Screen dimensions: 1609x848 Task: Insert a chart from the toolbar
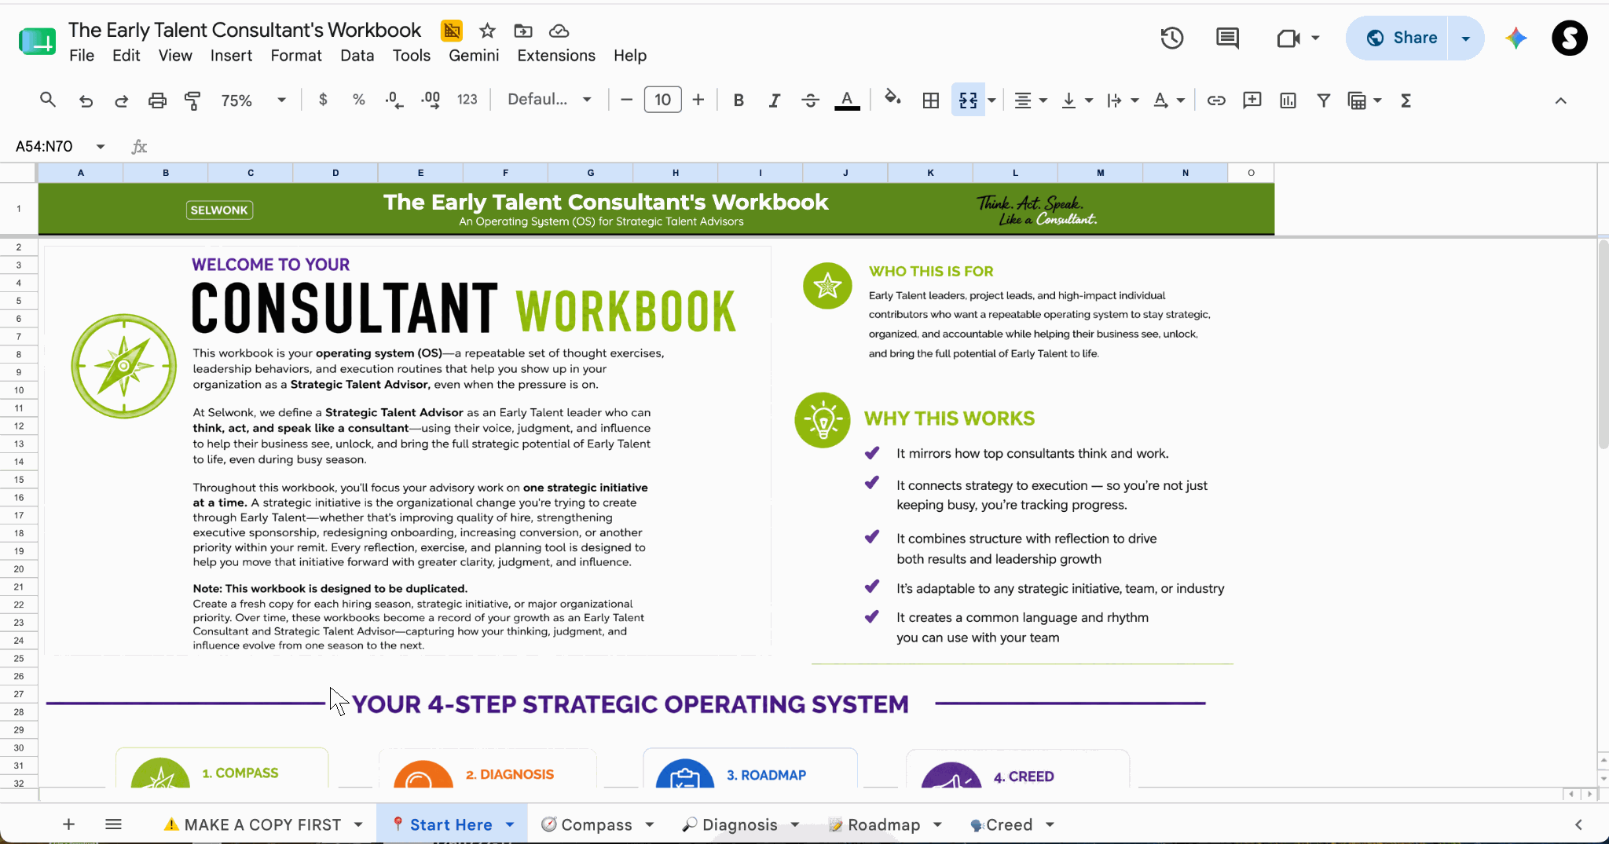pos(1288,101)
